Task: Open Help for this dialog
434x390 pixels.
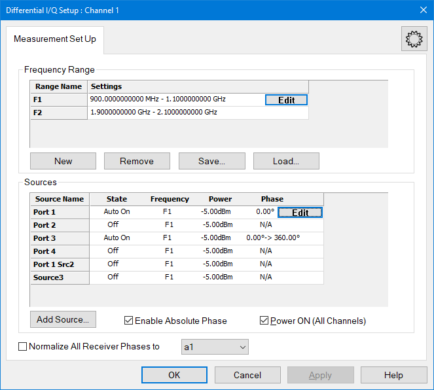Action: coord(393,375)
